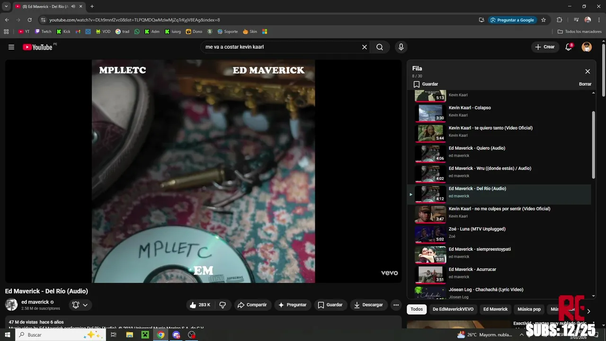Open the ed maverick channel avatar
This screenshot has height=341, width=606.
pyautogui.click(x=11, y=305)
